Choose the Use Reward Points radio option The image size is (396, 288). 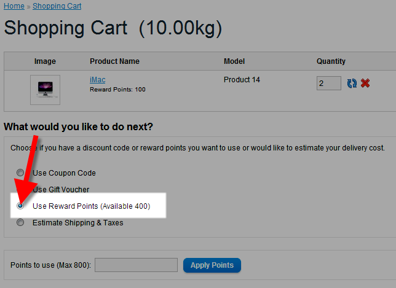point(21,206)
